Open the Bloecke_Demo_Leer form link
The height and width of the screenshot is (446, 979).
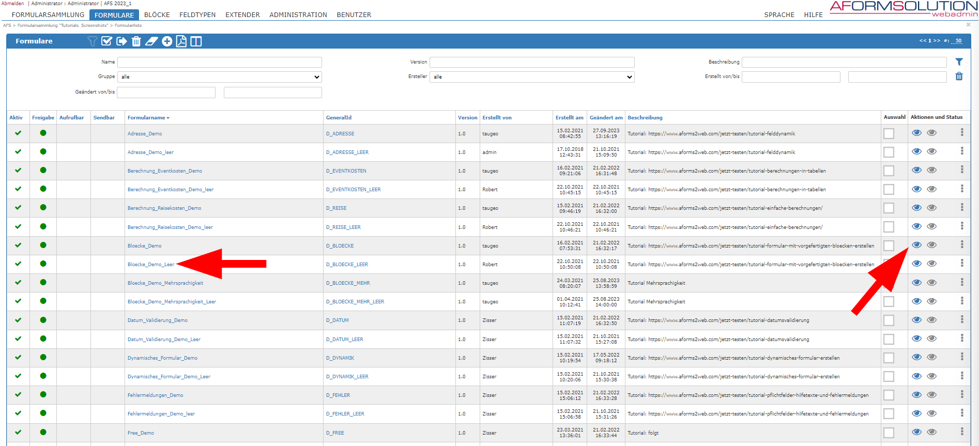pos(151,265)
